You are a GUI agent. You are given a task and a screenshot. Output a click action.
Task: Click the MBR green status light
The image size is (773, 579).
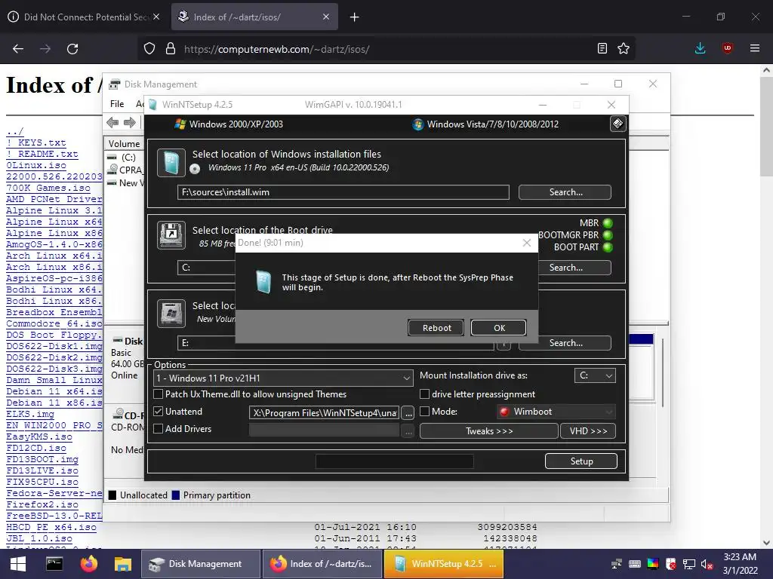pyautogui.click(x=608, y=223)
